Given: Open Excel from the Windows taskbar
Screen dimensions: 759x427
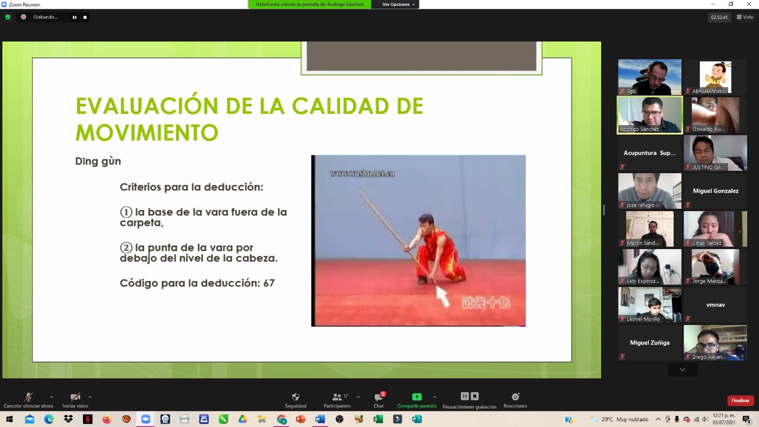Looking at the screenshot, I should (x=378, y=419).
